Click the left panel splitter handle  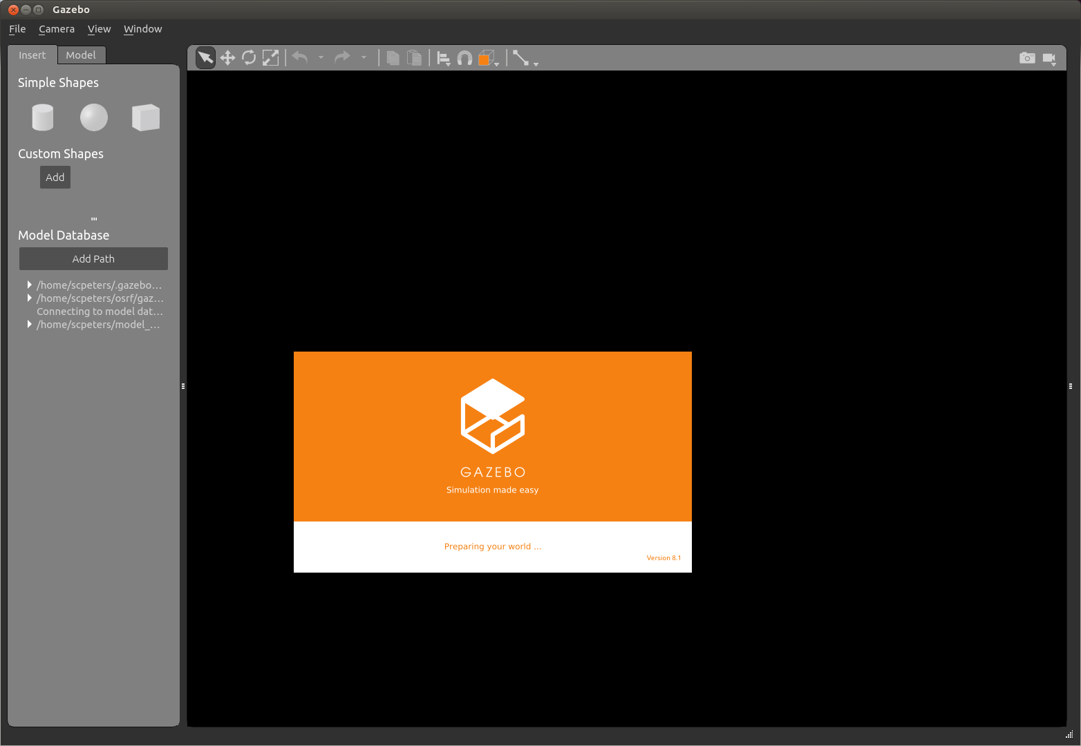(183, 386)
